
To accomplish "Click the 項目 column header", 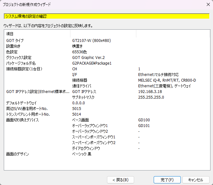I will click(x=10, y=34).
